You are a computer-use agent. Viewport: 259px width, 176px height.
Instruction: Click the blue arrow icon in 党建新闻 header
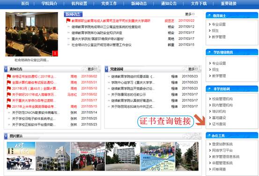(106, 69)
